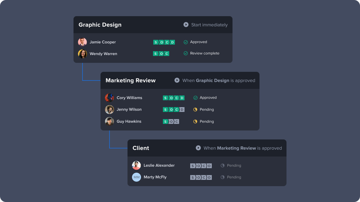The height and width of the screenshot is (202, 360).
Task: Open 'When Marketing Review is approved' trigger
Action: click(x=243, y=148)
